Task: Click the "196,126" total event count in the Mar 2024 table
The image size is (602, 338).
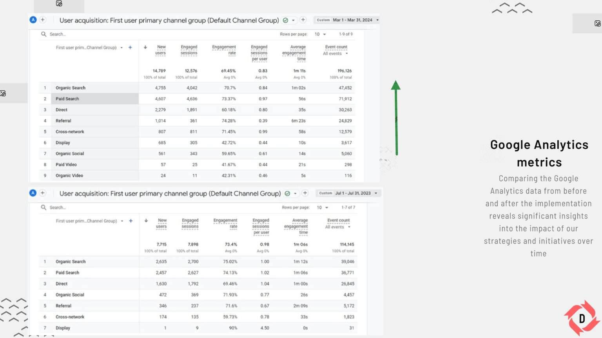Action: [345, 71]
